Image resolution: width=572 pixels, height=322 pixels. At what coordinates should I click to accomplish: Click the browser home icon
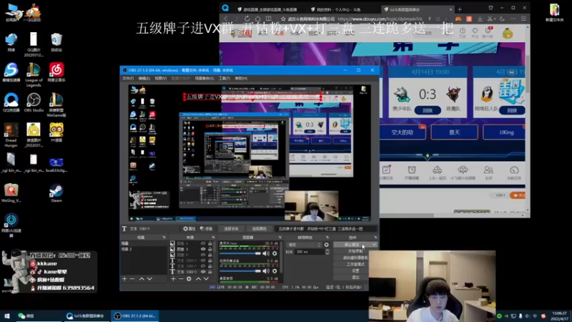258,19
